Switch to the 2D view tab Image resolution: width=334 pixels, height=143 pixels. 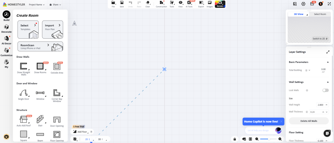click(87, 139)
